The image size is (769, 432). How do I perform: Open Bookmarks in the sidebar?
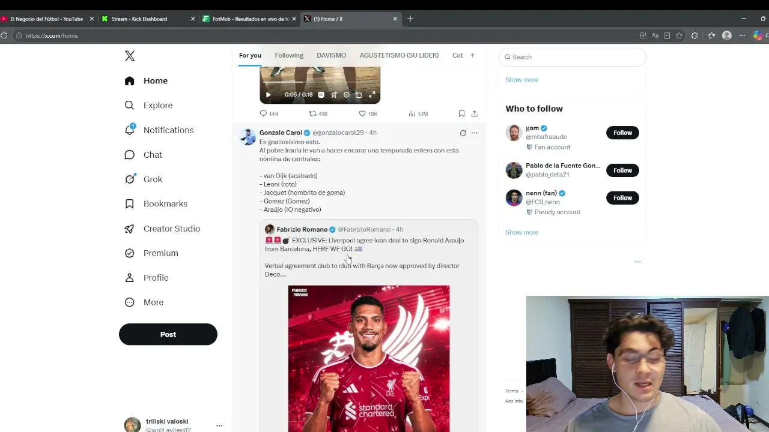pos(156,204)
